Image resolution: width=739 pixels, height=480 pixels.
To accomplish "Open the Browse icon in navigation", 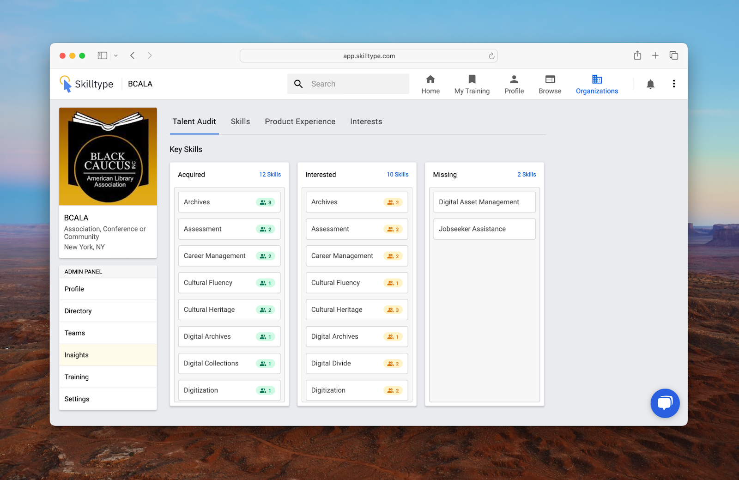I will pos(550,79).
